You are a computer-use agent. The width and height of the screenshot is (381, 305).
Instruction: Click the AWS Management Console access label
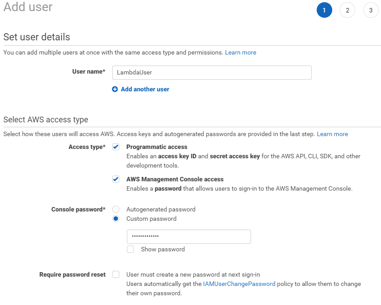(175, 179)
